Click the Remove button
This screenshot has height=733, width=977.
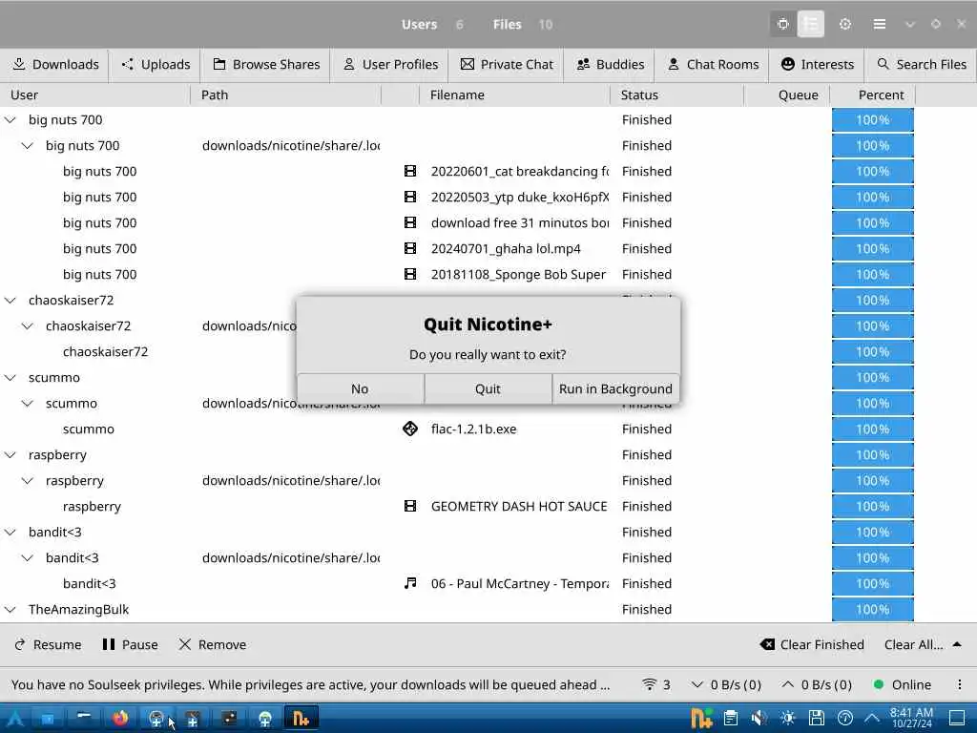[x=213, y=644]
